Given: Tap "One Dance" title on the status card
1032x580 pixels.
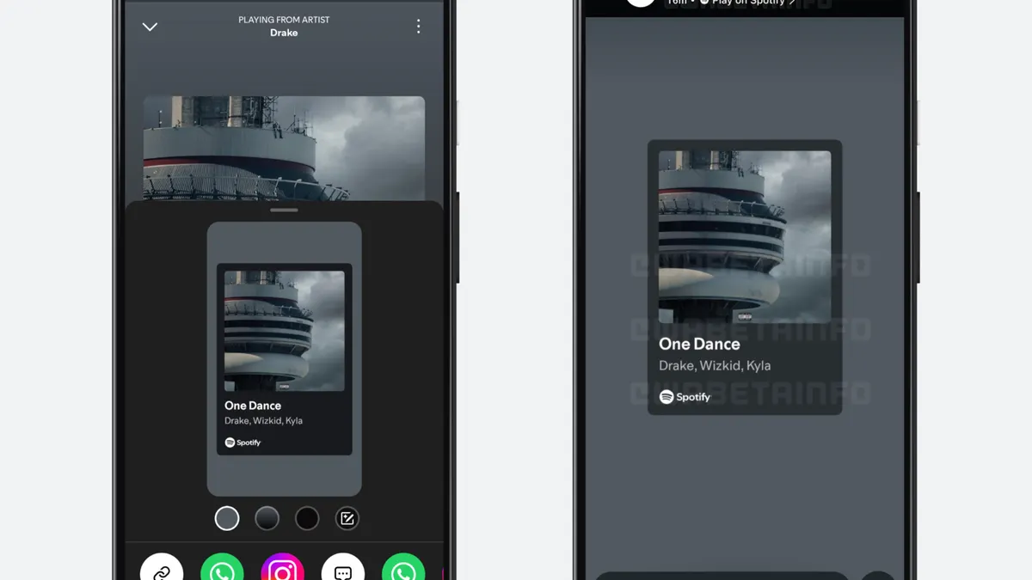Looking at the screenshot, I should pyautogui.click(x=699, y=344).
